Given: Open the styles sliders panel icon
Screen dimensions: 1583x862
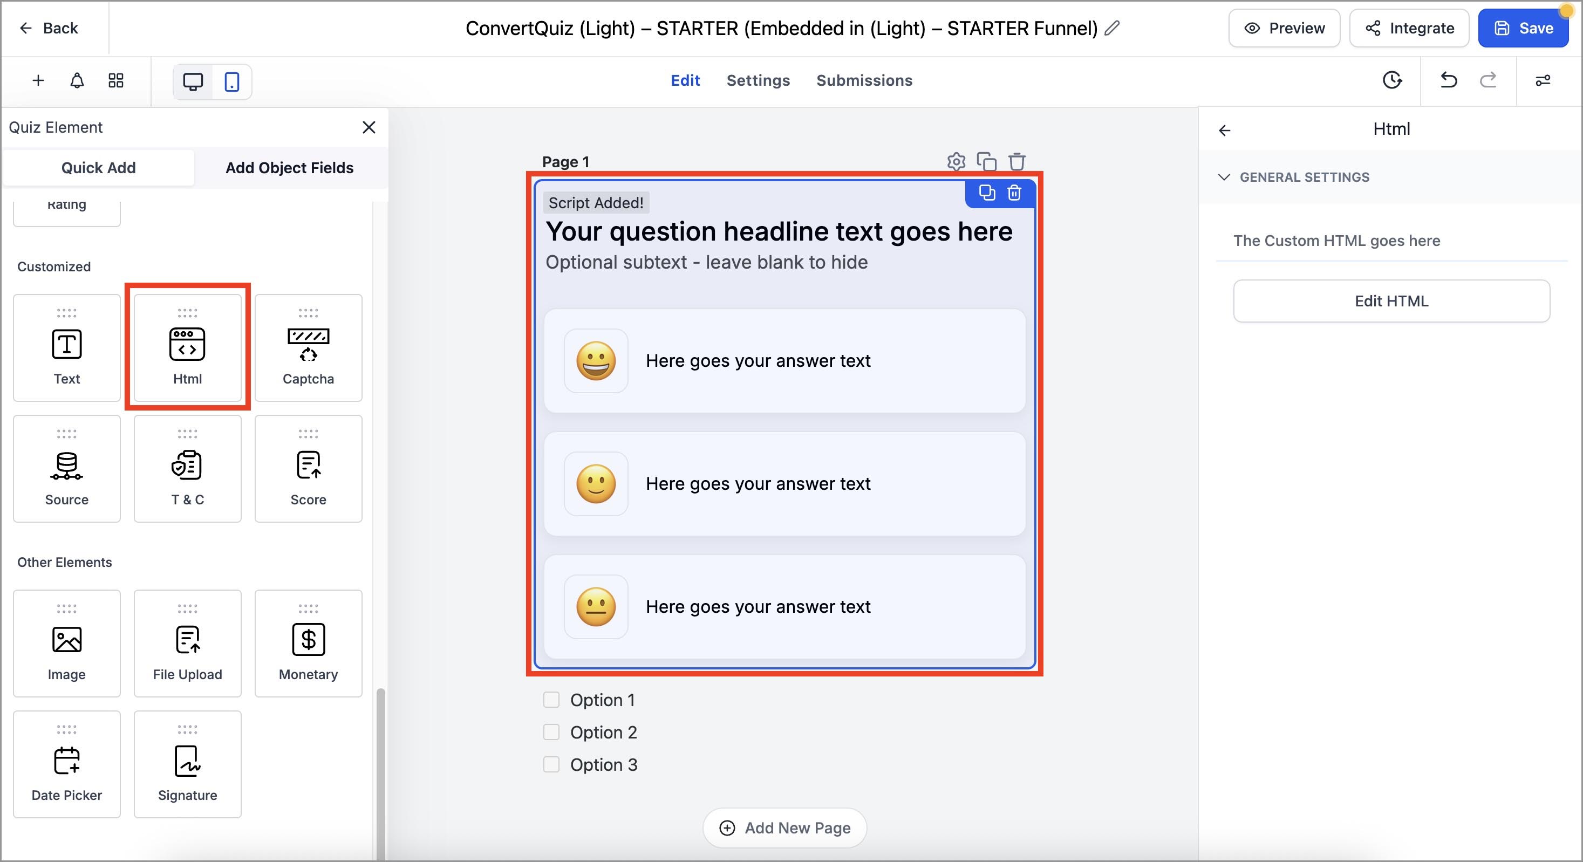Looking at the screenshot, I should click(x=1543, y=80).
